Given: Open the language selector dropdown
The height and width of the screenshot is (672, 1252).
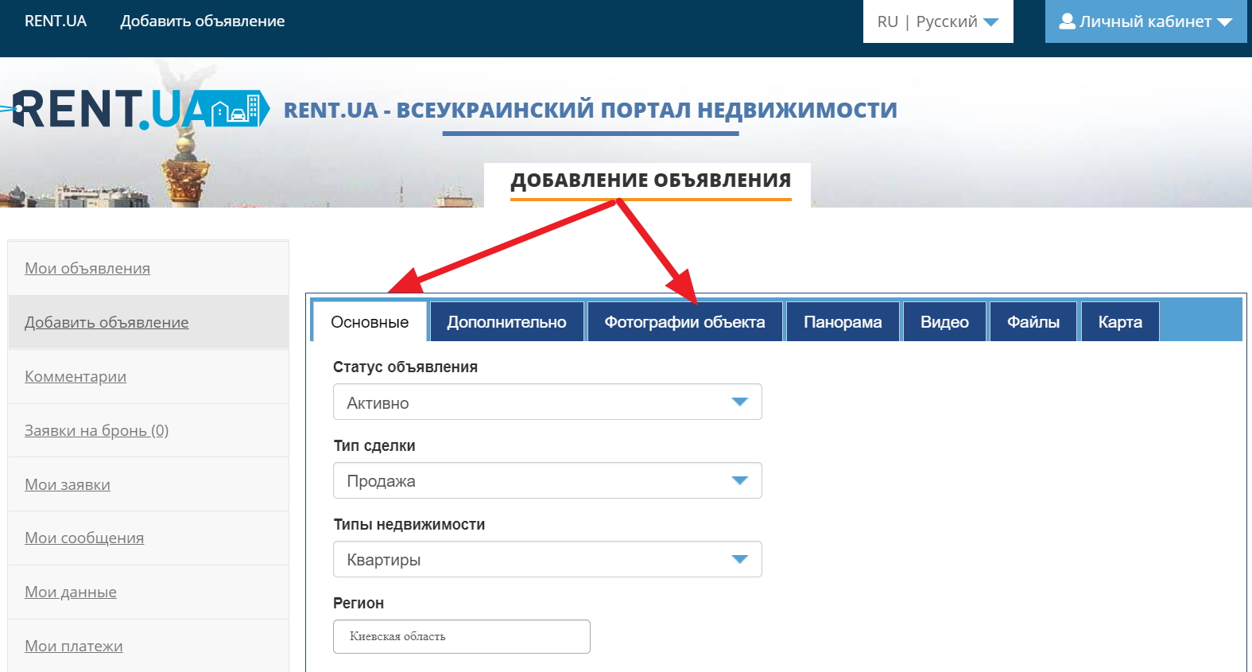Looking at the screenshot, I should pyautogui.click(x=937, y=21).
